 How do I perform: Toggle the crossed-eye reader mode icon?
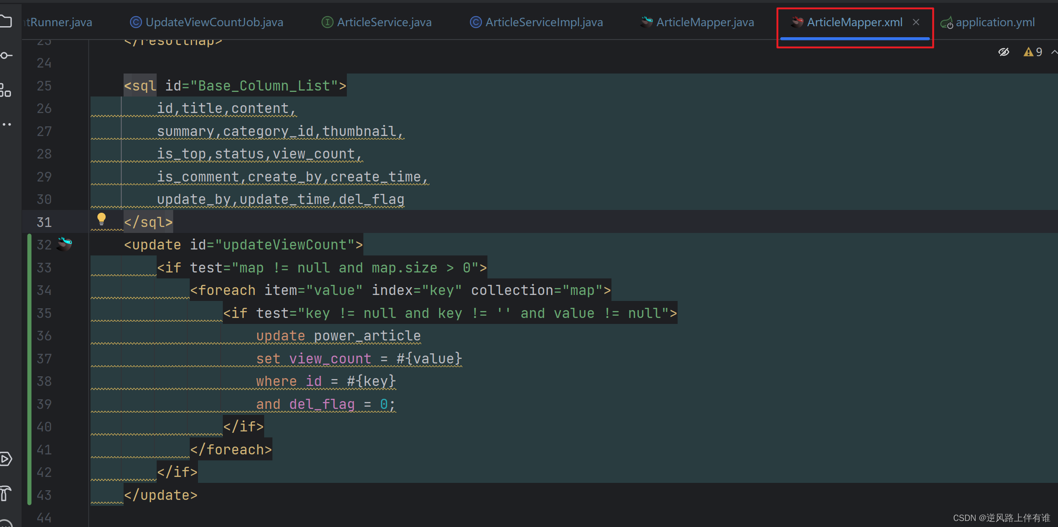(x=1004, y=52)
